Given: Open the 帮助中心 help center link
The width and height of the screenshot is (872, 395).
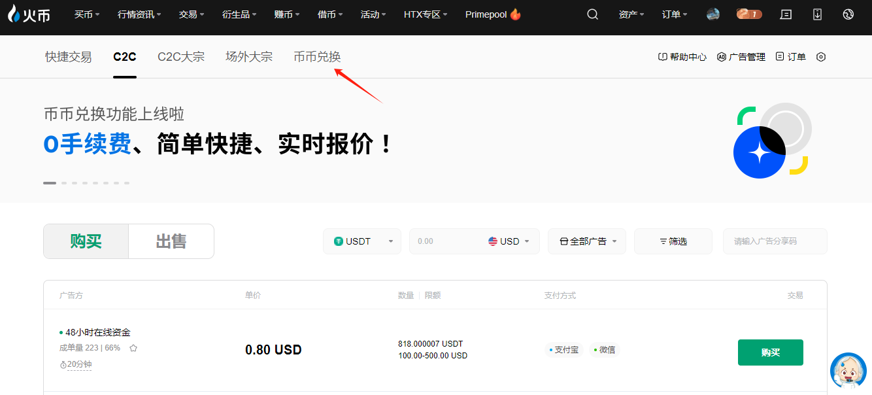Looking at the screenshot, I should [682, 57].
